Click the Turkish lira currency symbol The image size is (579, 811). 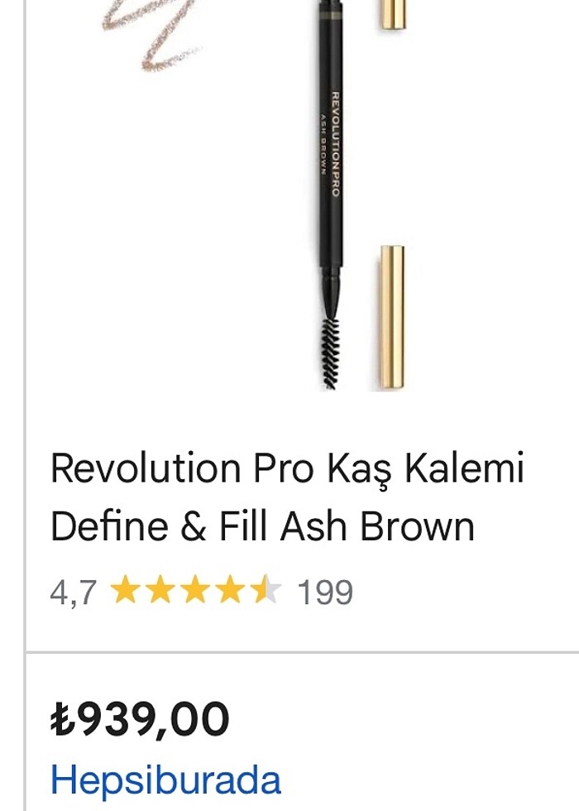(x=63, y=719)
